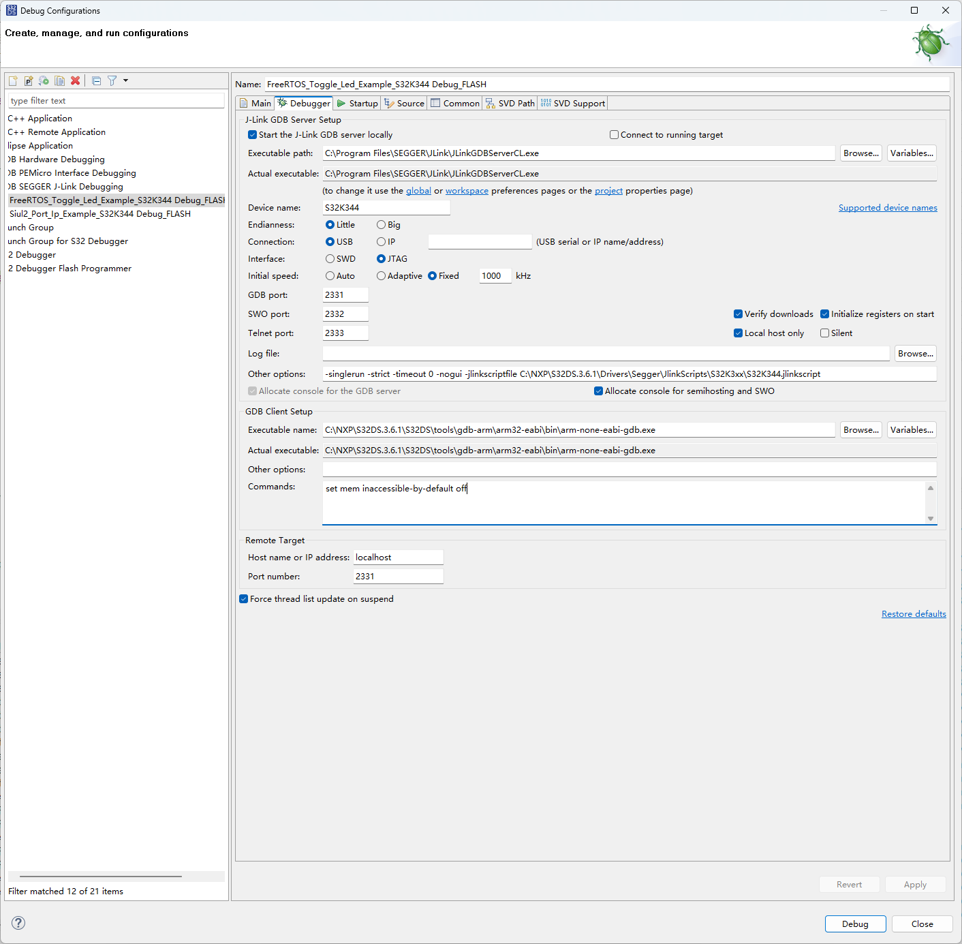Open Variables for J-Link executable path
The image size is (962, 944).
(912, 153)
